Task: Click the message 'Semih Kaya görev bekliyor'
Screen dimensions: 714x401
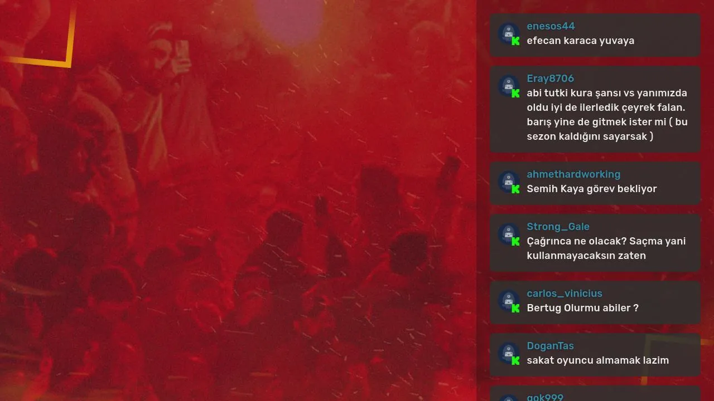Action: coord(592,189)
